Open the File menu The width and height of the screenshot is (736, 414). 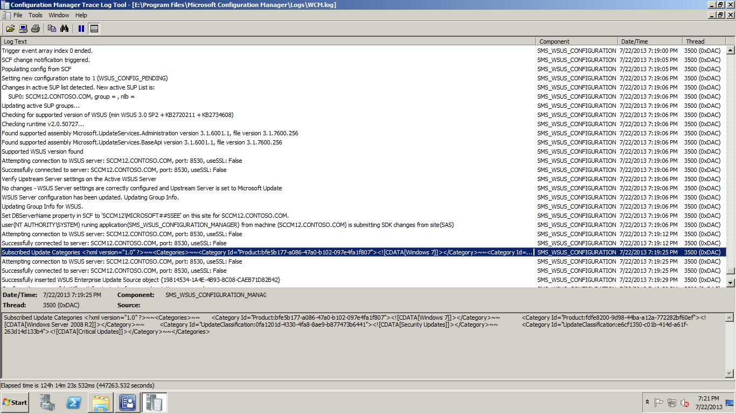(x=18, y=15)
